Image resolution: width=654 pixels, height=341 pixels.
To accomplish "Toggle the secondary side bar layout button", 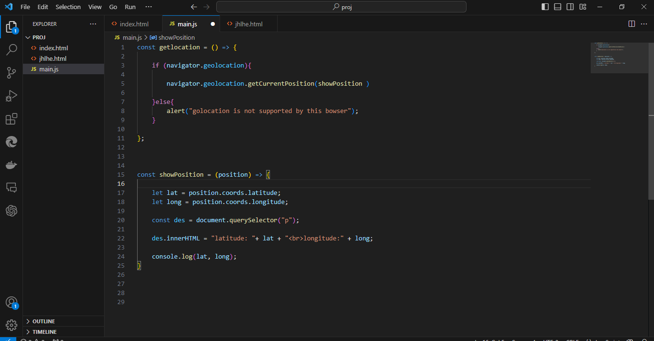I will 570,7.
